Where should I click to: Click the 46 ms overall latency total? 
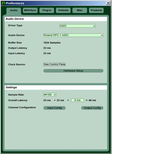[92, 100]
